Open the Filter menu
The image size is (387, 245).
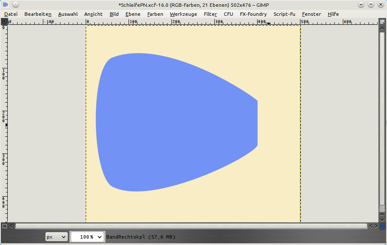(210, 14)
